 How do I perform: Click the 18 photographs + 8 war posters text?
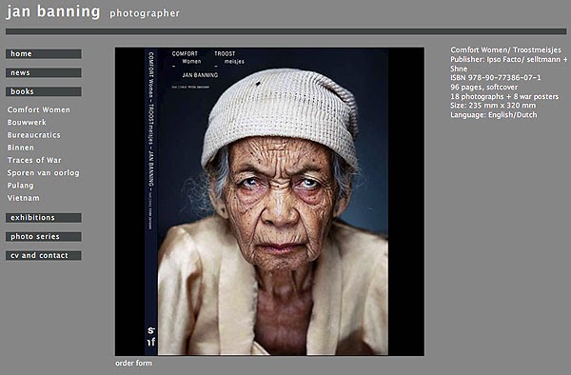tap(504, 96)
